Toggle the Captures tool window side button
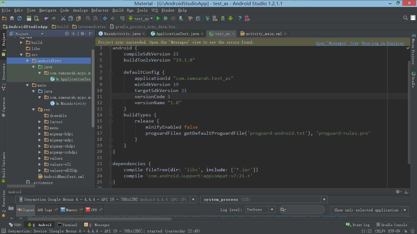417x234 pixels. [4, 107]
